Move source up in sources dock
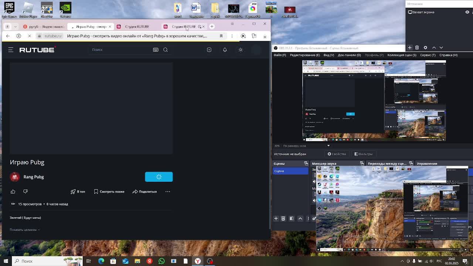The width and height of the screenshot is (473, 266). coord(434,48)
